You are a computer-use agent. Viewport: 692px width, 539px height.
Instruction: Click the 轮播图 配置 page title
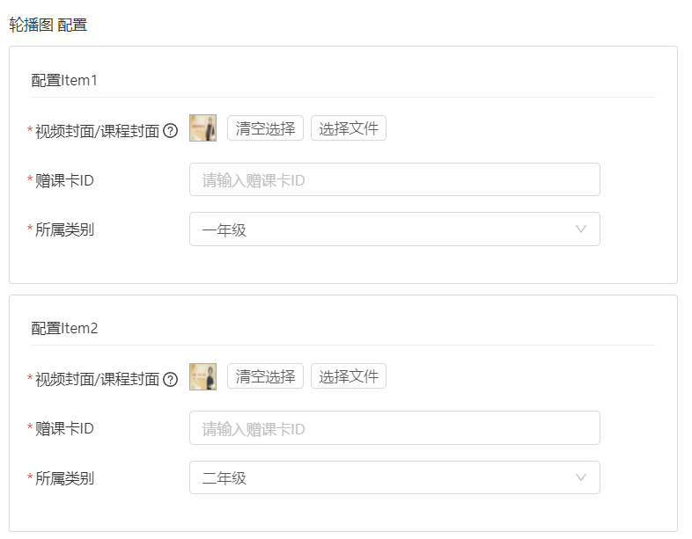(x=48, y=25)
